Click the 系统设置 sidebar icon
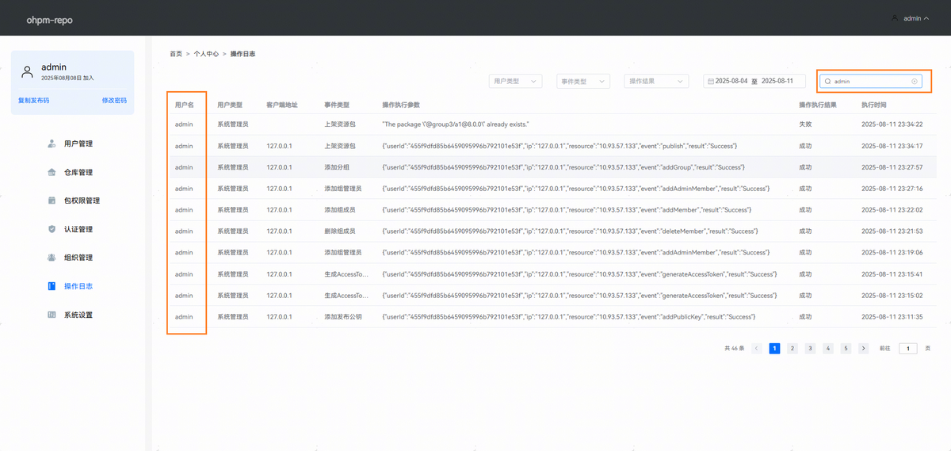Screen dimensions: 951x451 coord(52,315)
